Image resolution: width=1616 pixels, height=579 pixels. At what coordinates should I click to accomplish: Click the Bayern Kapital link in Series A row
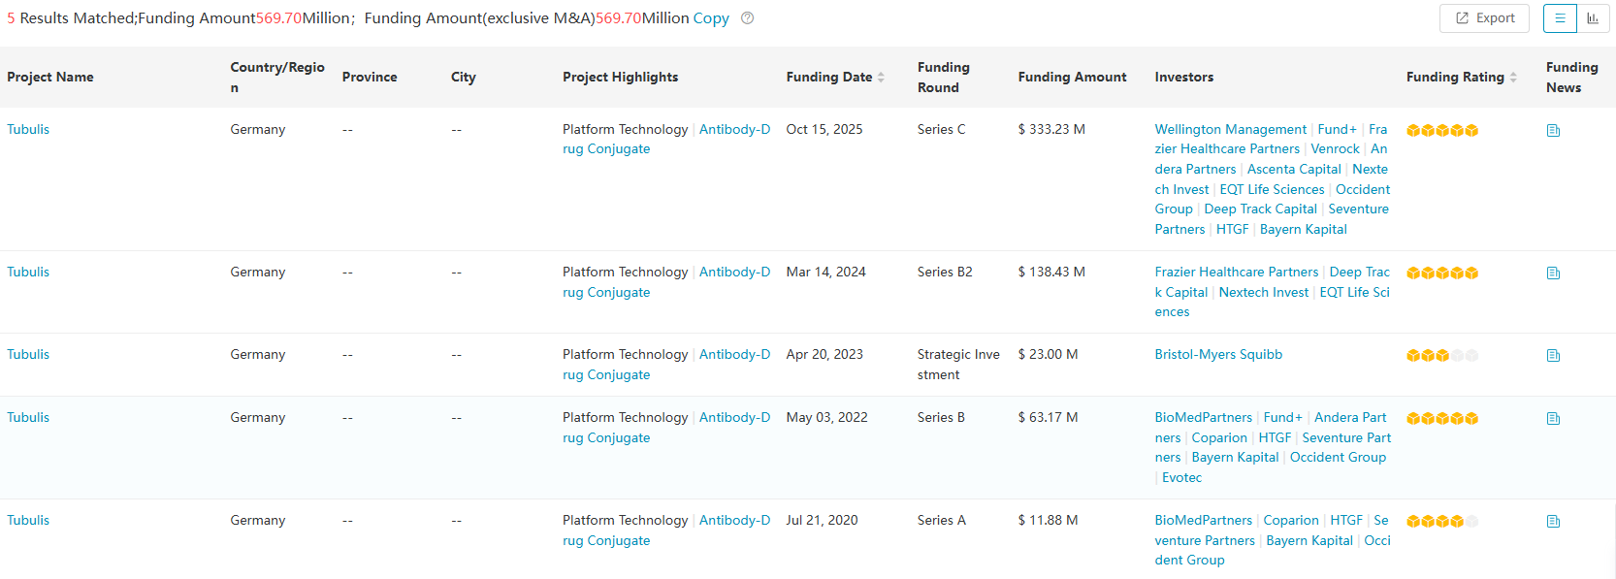tap(1309, 540)
